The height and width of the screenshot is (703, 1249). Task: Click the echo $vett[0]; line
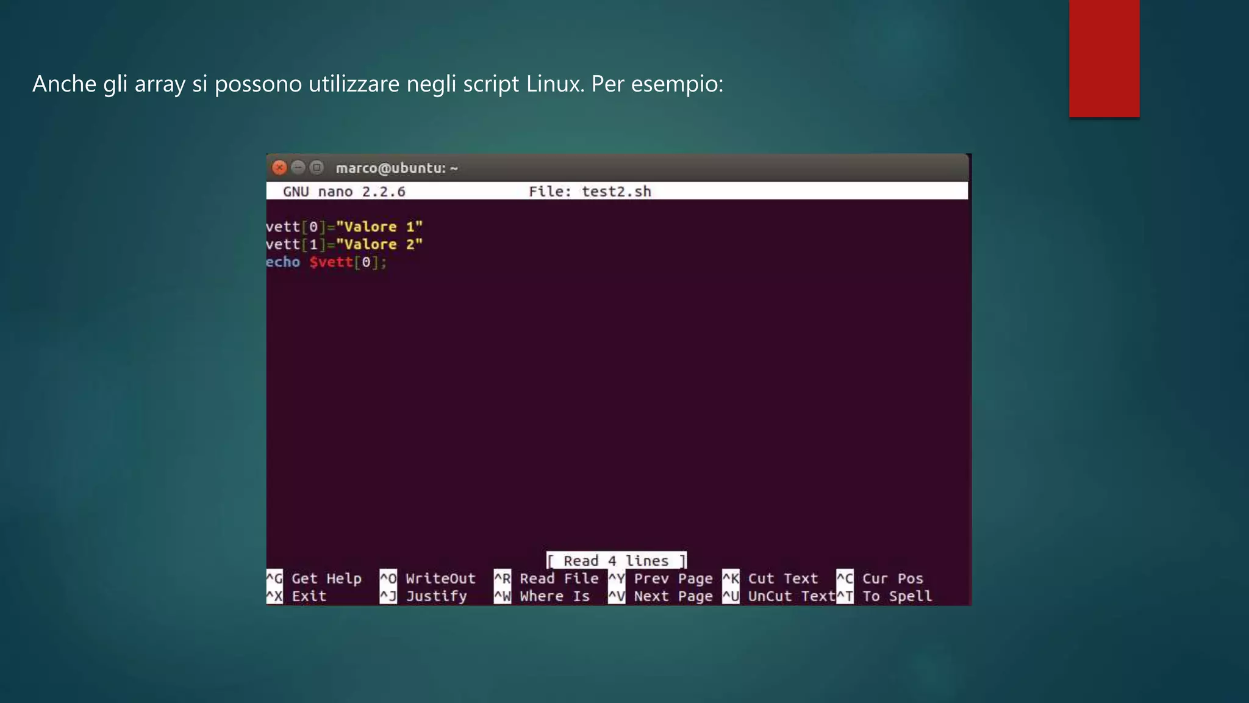tap(326, 262)
